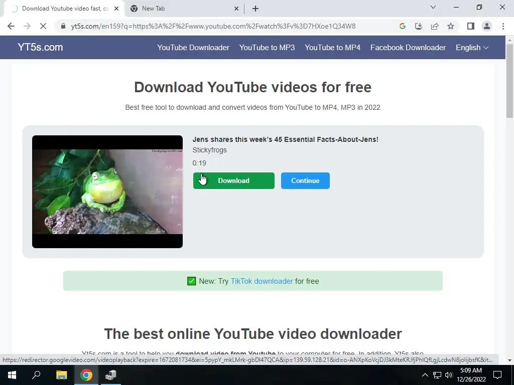Image resolution: width=514 pixels, height=385 pixels.
Task: Go back to the previous page
Action: [x=11, y=26]
